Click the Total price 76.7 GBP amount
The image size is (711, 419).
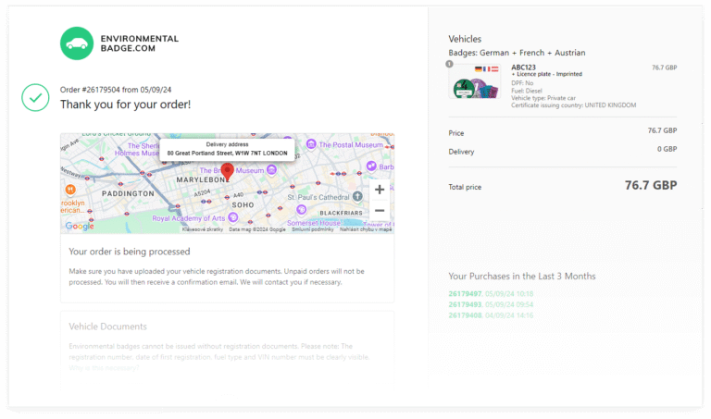tap(651, 185)
